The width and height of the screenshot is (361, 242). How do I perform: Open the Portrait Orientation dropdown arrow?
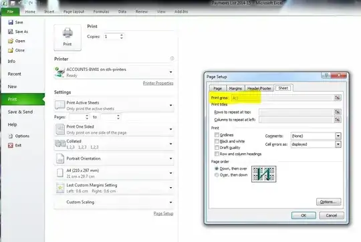tap(170, 158)
